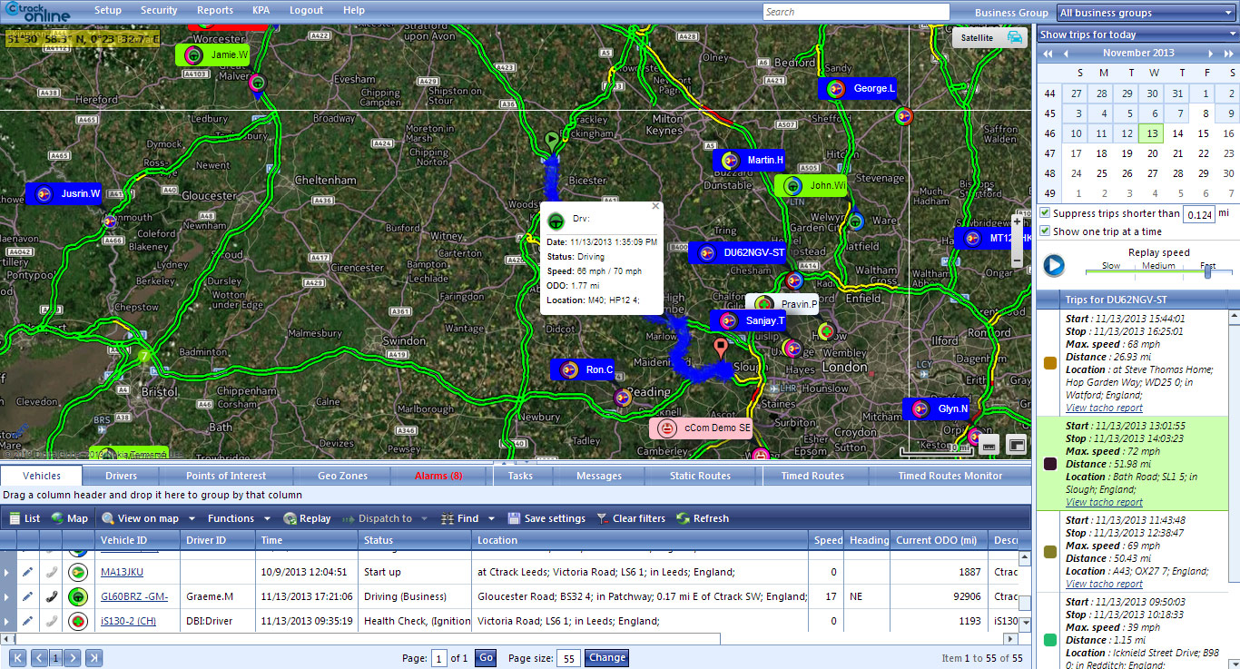Open iS130-2 (CH) vehicle link
The image size is (1240, 669).
pos(128,621)
